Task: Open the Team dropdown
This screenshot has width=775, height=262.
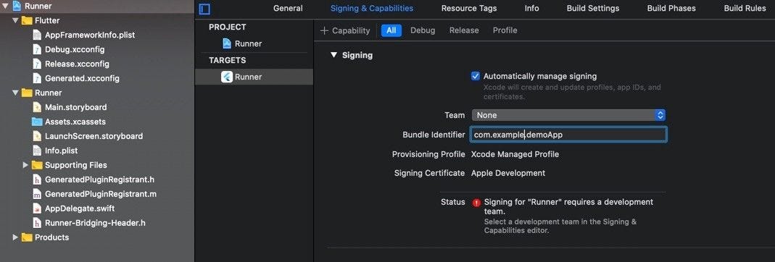Action: 568,115
